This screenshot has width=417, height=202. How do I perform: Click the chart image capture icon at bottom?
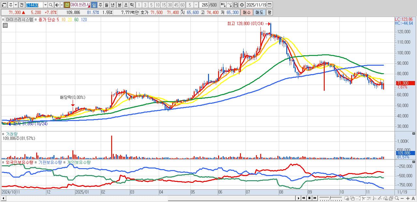point(391,198)
